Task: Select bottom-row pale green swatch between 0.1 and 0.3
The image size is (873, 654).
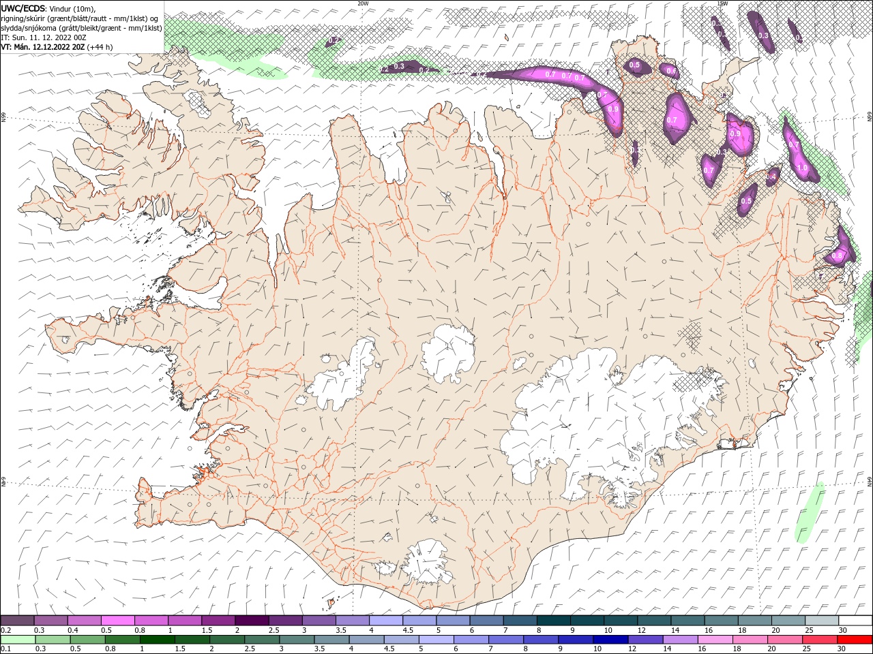Action: pos(18,640)
